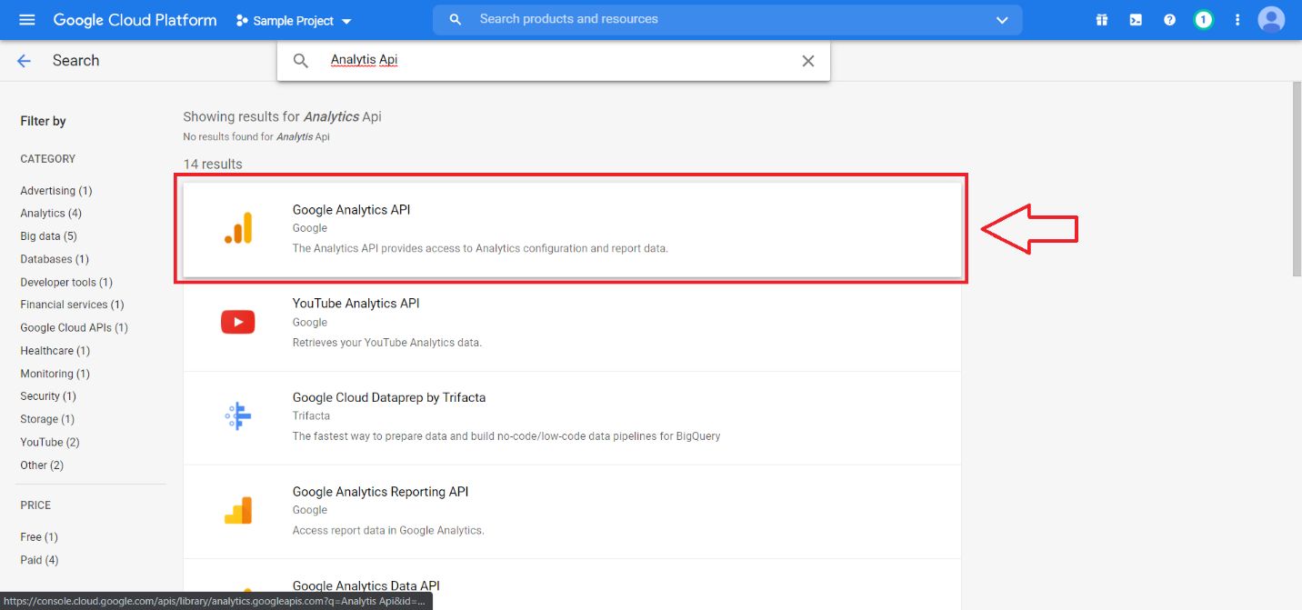
Task: Filter by Developer tools (1) category
Action: (x=66, y=283)
